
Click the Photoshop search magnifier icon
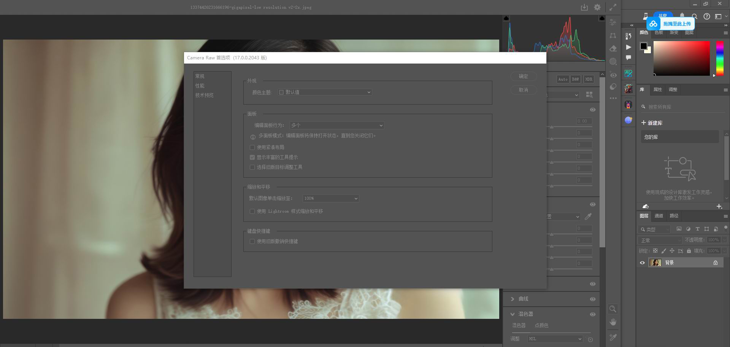click(694, 16)
